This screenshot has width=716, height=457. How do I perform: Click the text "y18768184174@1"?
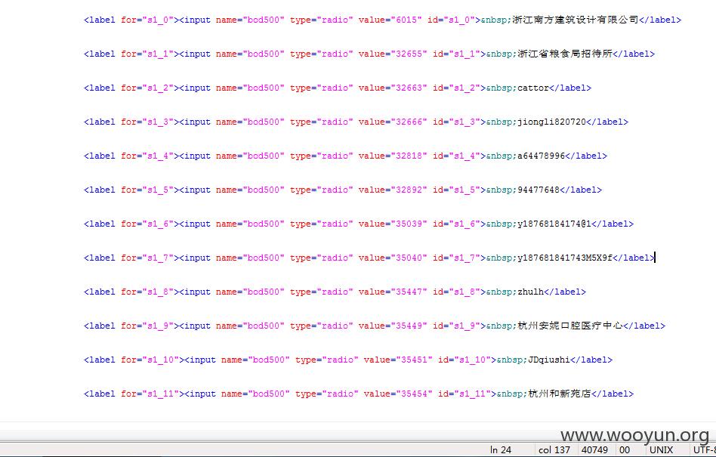554,224
